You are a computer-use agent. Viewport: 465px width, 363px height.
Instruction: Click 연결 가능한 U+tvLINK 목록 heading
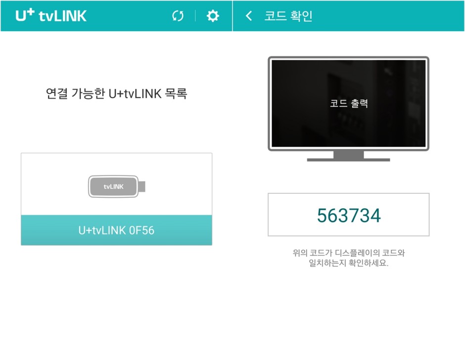click(x=116, y=93)
